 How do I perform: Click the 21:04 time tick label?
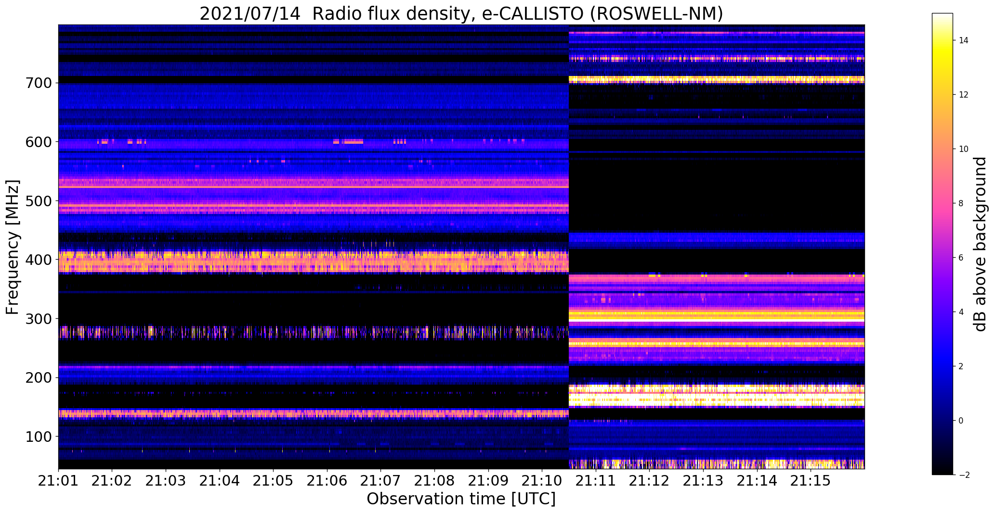click(x=220, y=480)
